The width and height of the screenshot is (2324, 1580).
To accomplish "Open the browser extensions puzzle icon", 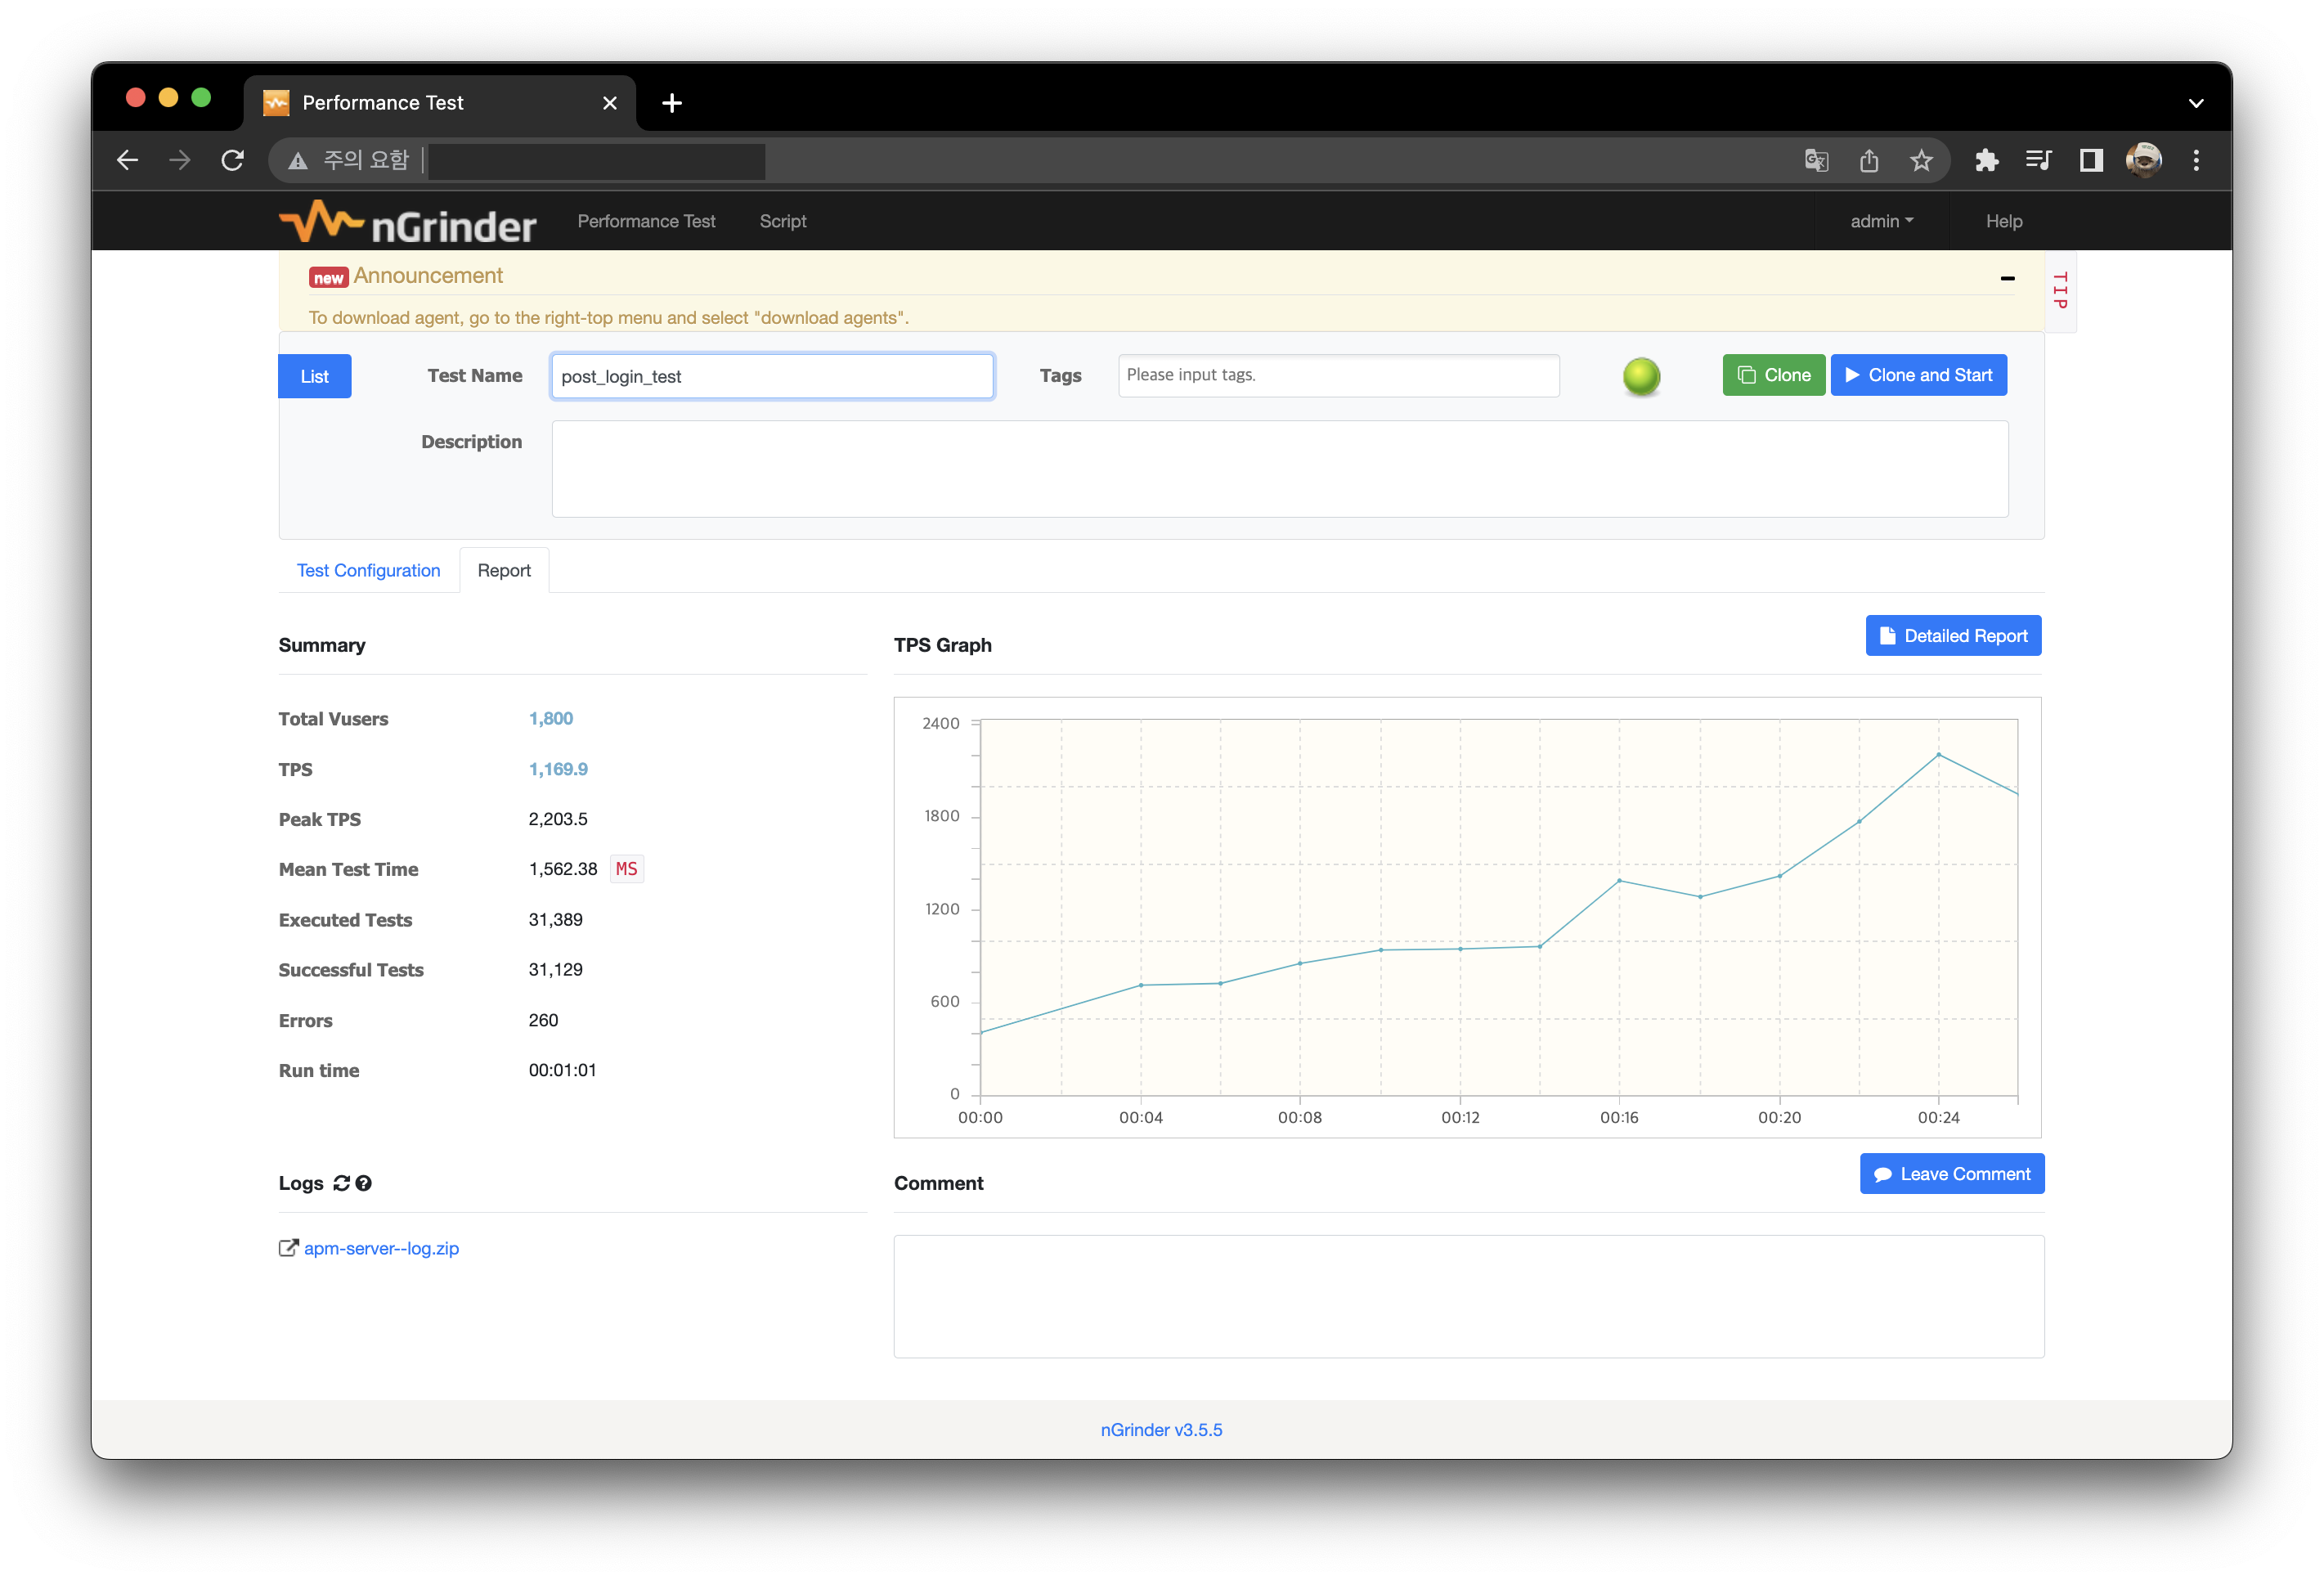I will coord(1986,160).
